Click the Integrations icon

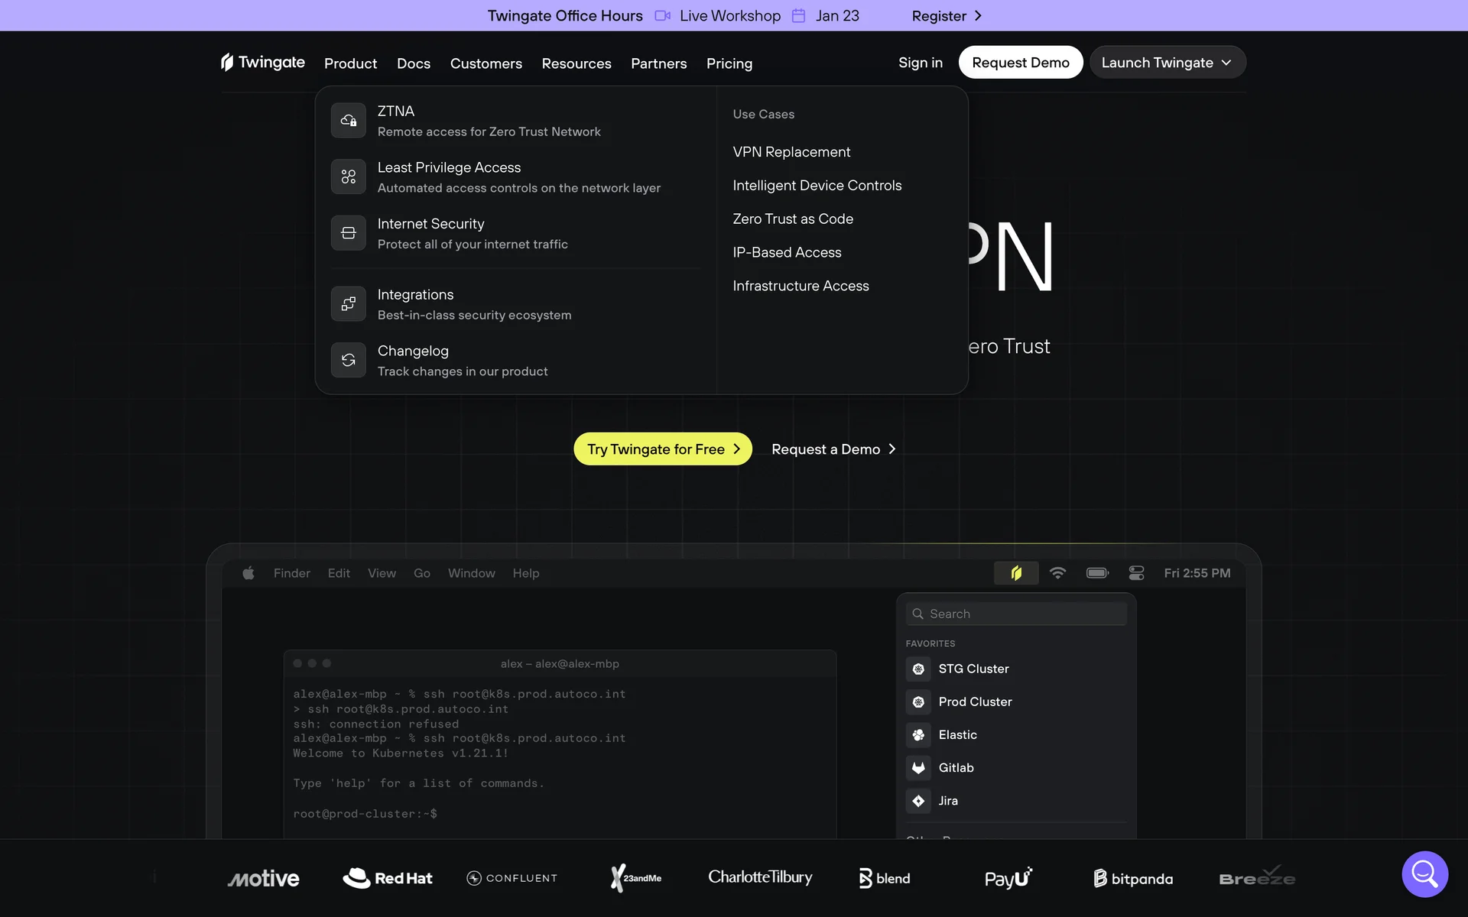[x=348, y=304]
